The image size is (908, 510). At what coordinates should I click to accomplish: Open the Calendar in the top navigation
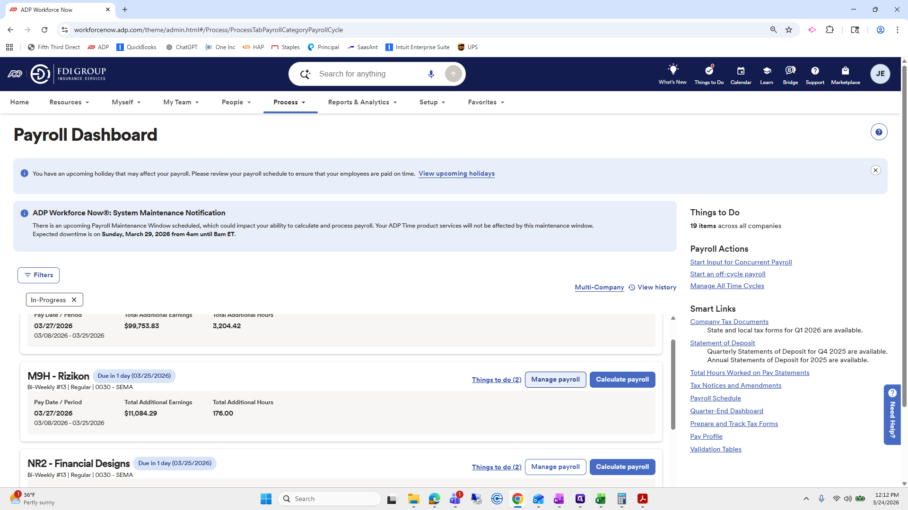tap(741, 74)
